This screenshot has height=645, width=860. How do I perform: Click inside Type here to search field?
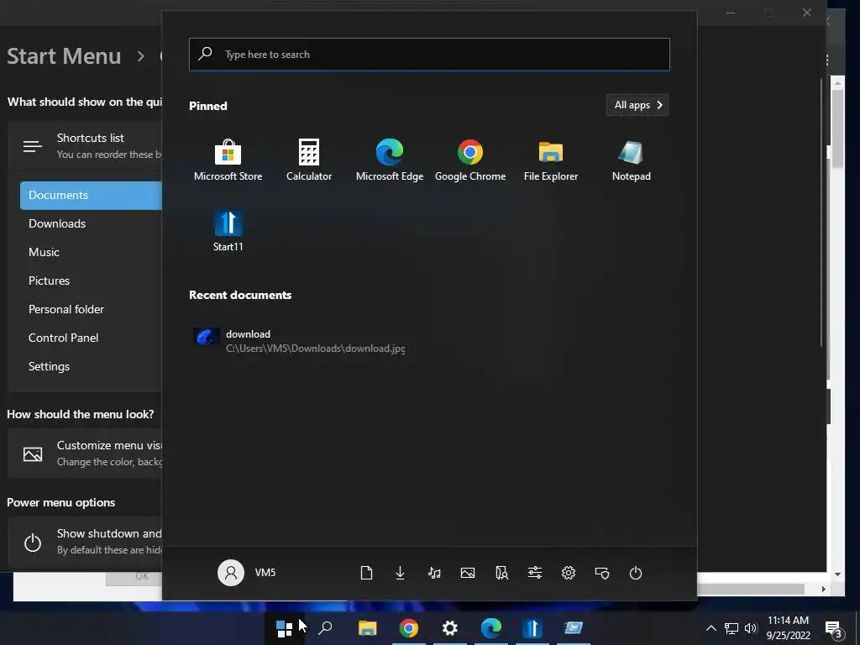pyautogui.click(x=429, y=55)
